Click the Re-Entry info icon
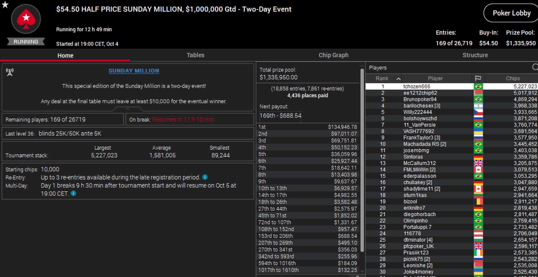The height and width of the screenshot is (277, 538). [205, 177]
